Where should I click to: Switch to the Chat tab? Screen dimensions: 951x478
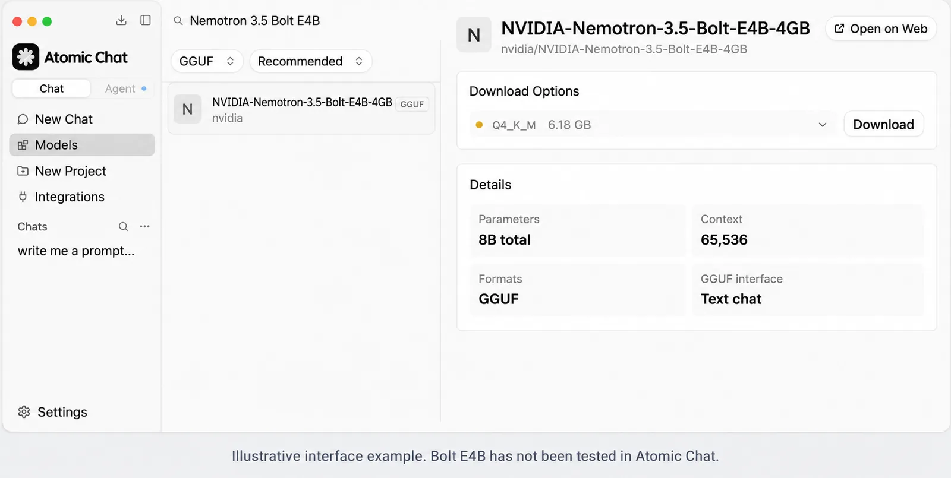pos(52,88)
